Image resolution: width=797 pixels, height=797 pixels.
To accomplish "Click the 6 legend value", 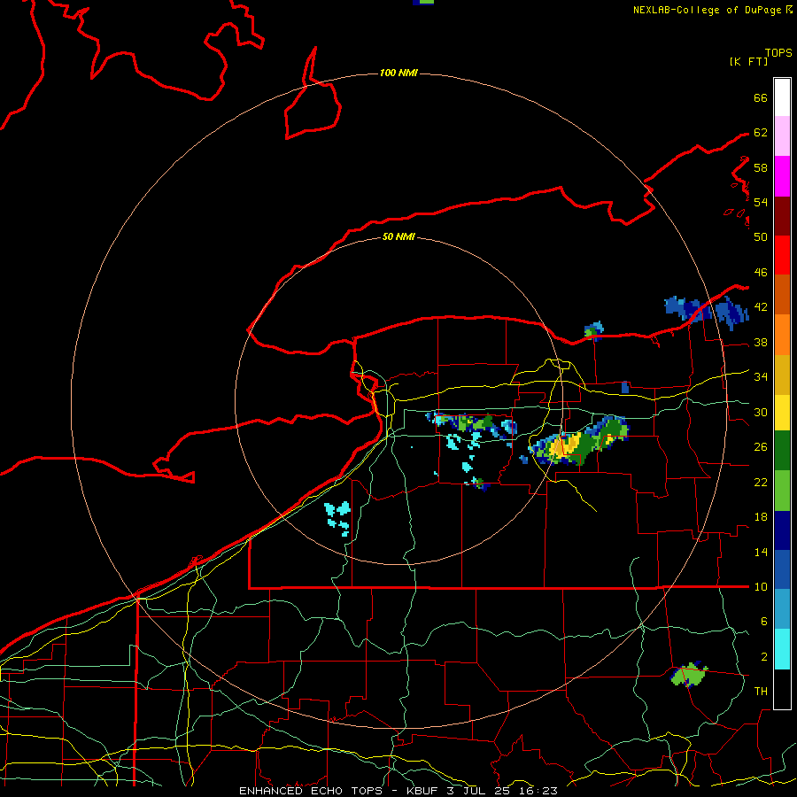I will (763, 621).
